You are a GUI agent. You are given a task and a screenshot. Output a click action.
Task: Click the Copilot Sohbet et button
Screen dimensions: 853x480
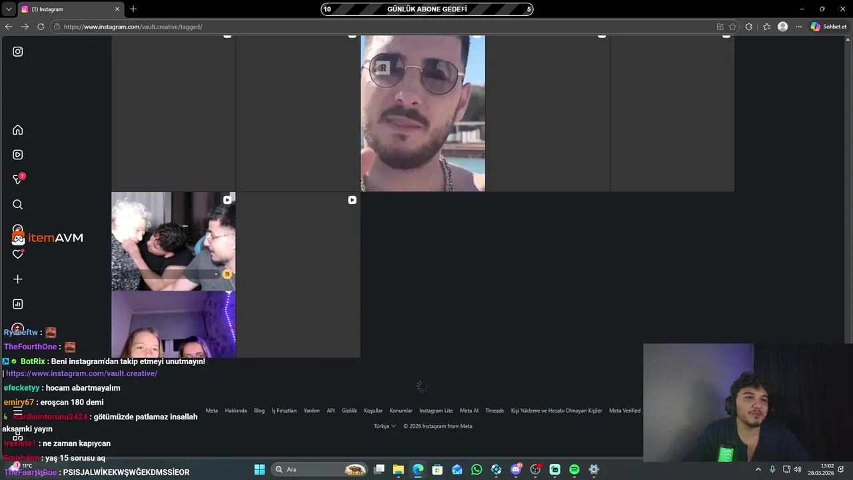[x=829, y=27]
